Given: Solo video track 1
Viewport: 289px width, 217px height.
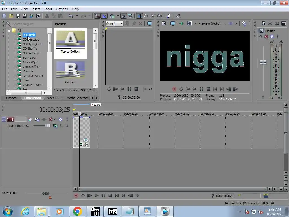Looking at the screenshot, I should pos(67,120).
